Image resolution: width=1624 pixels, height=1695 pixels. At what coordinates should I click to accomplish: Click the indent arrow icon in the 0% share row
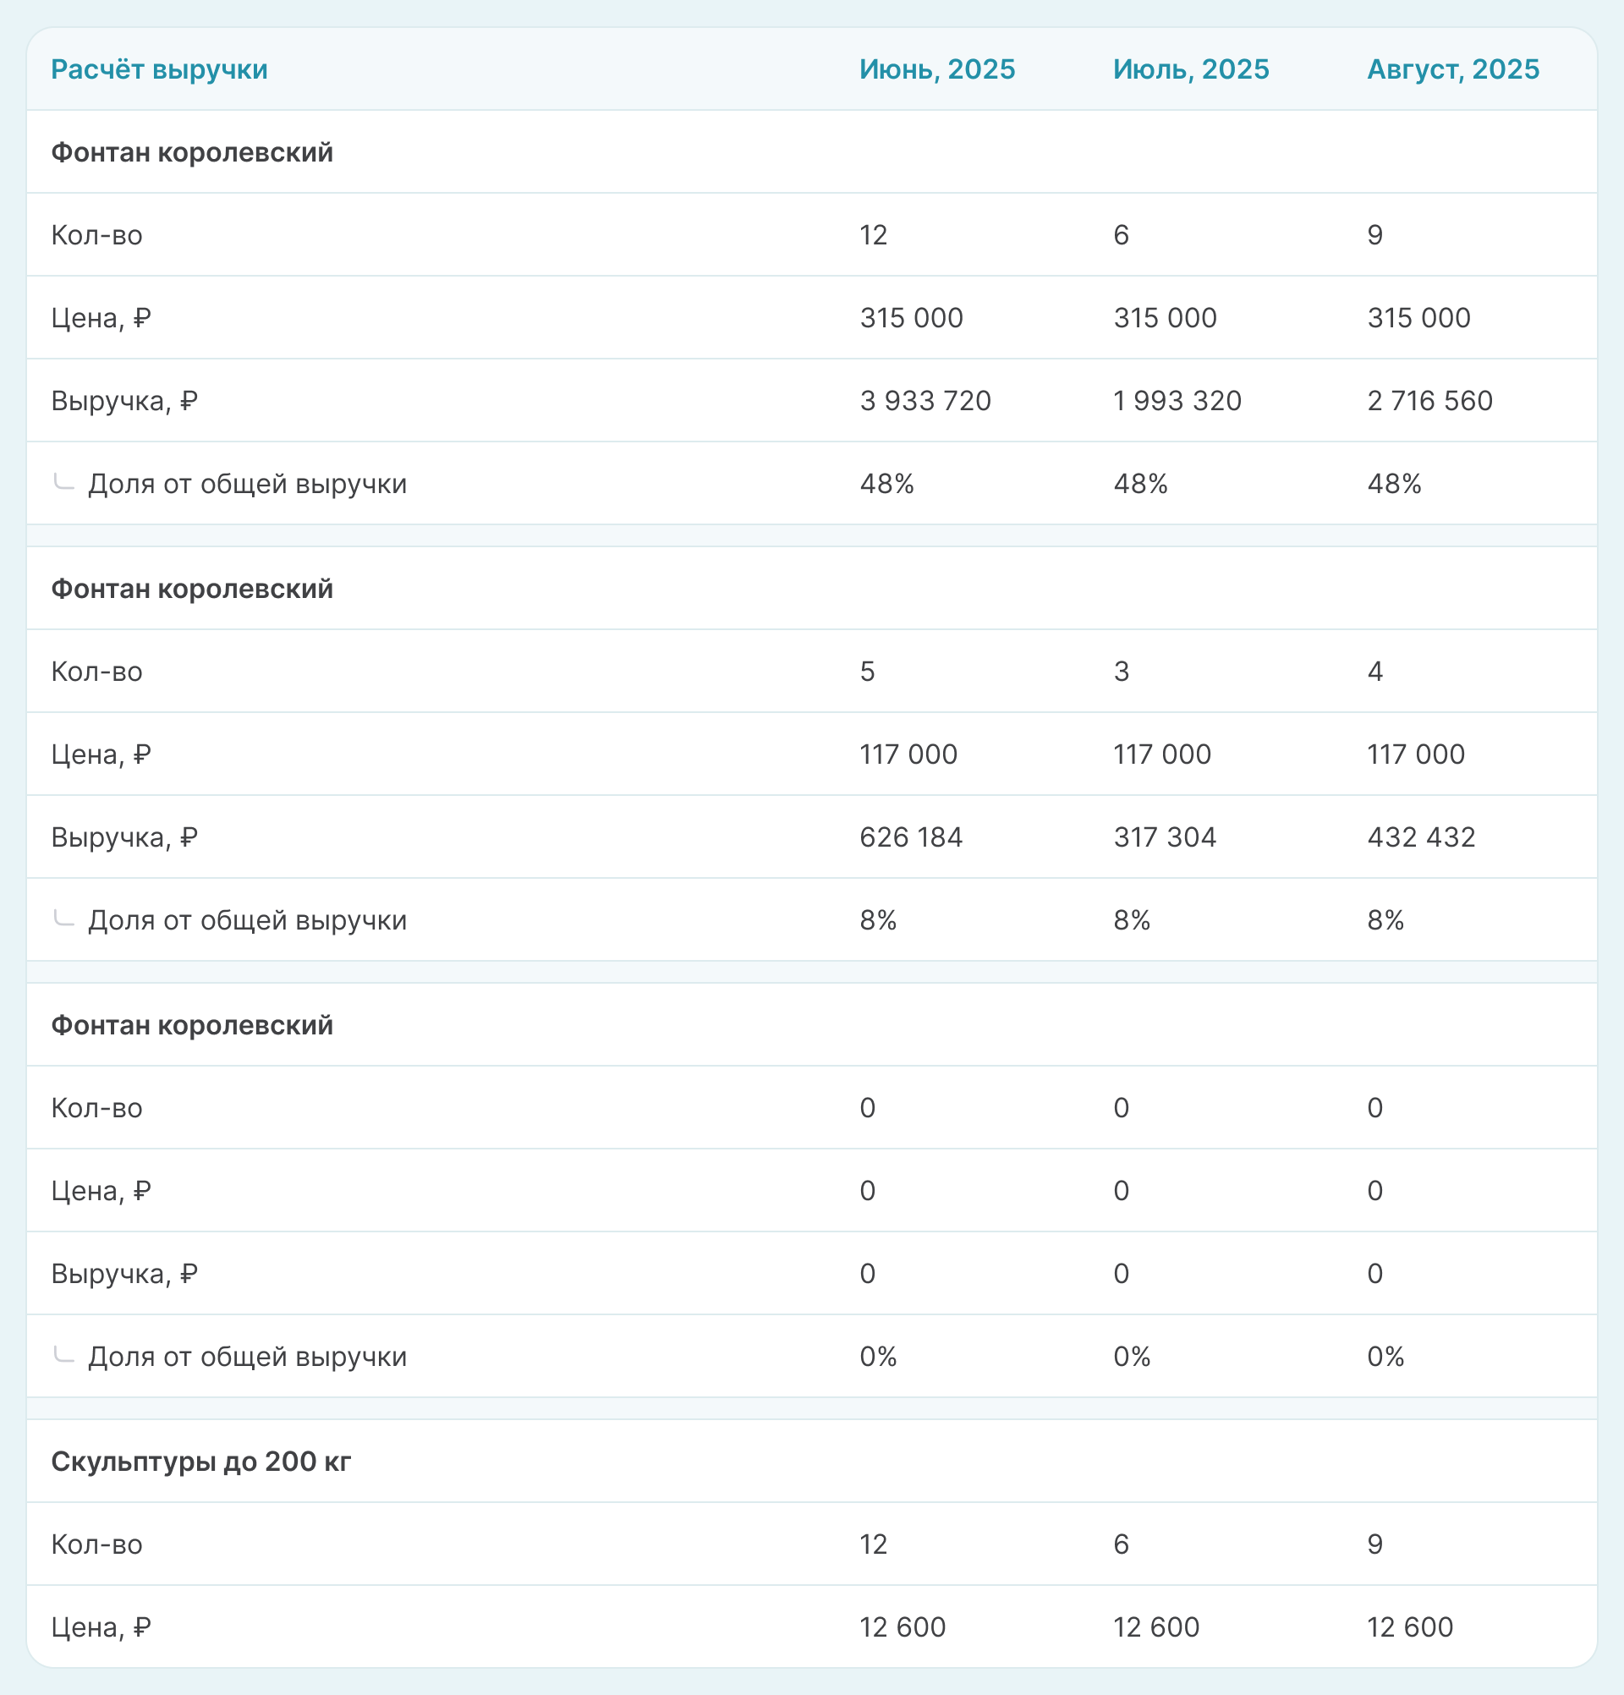(x=64, y=1354)
